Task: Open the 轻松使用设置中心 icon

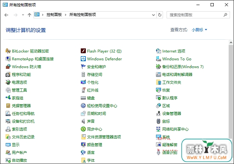Action: pos(83,106)
